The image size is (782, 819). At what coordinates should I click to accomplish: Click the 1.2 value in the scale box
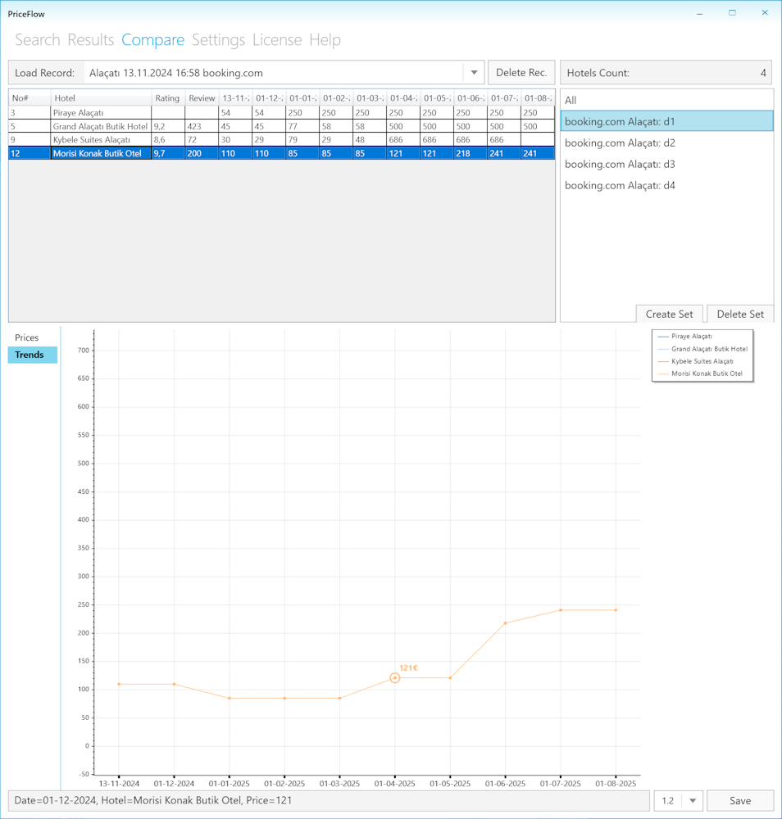click(x=668, y=801)
